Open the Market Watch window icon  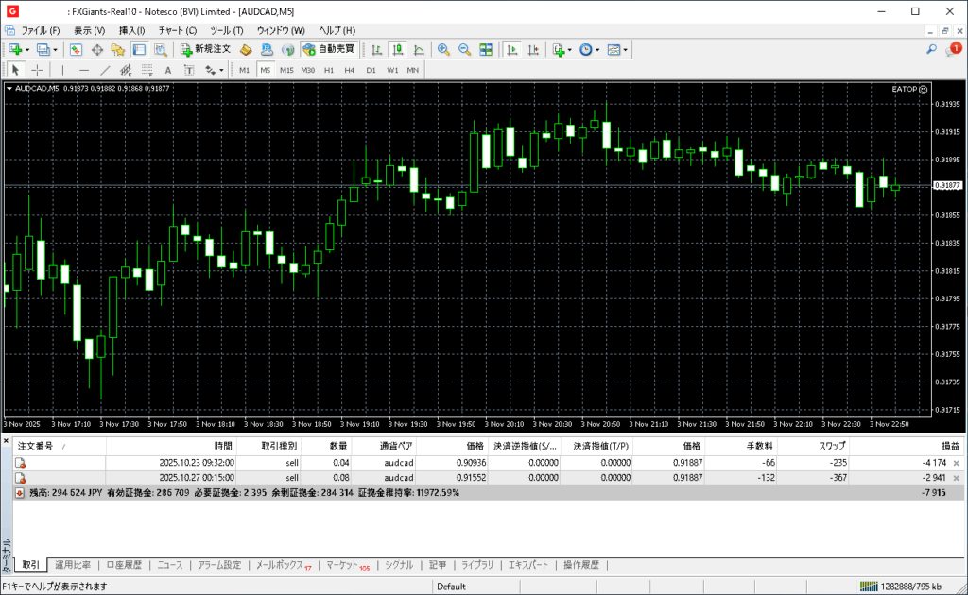pos(77,49)
